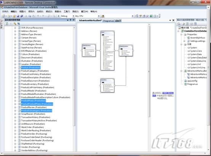The image size is (211, 156).
Task: Select the ProductProductPhoto entity box in designer
Action: click(126, 51)
